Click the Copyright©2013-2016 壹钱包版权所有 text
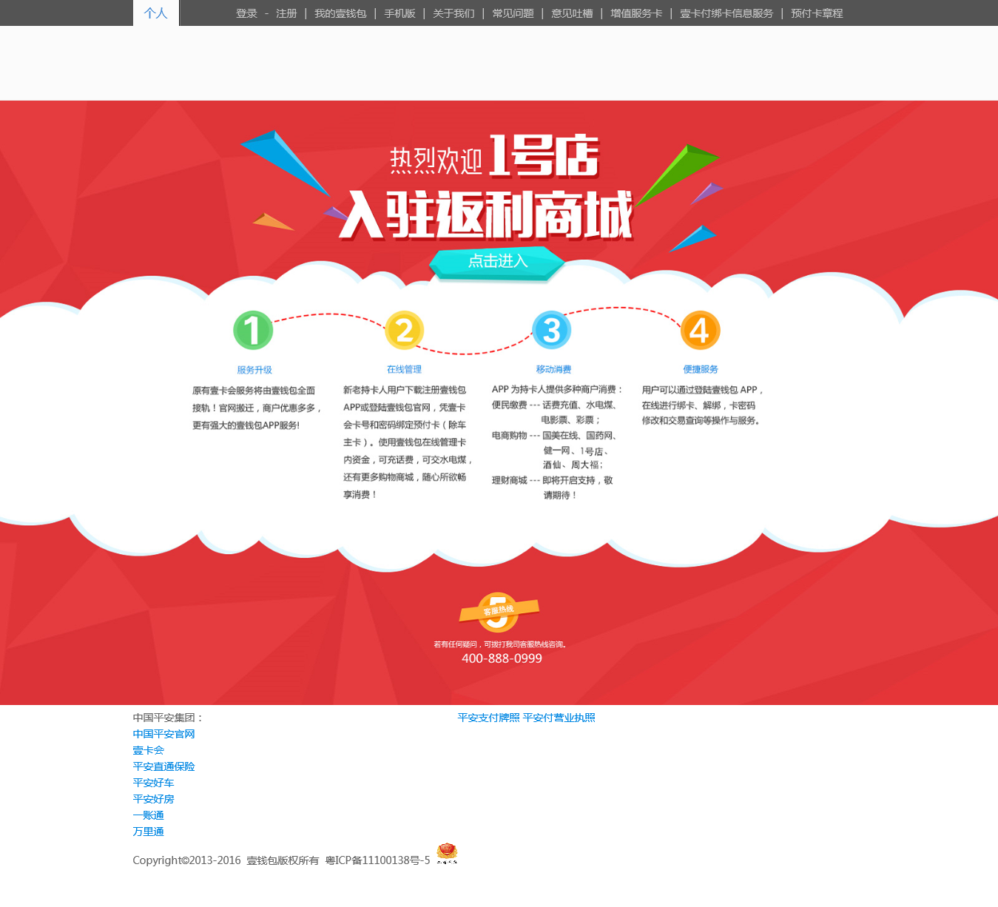The image size is (998, 907). click(226, 860)
